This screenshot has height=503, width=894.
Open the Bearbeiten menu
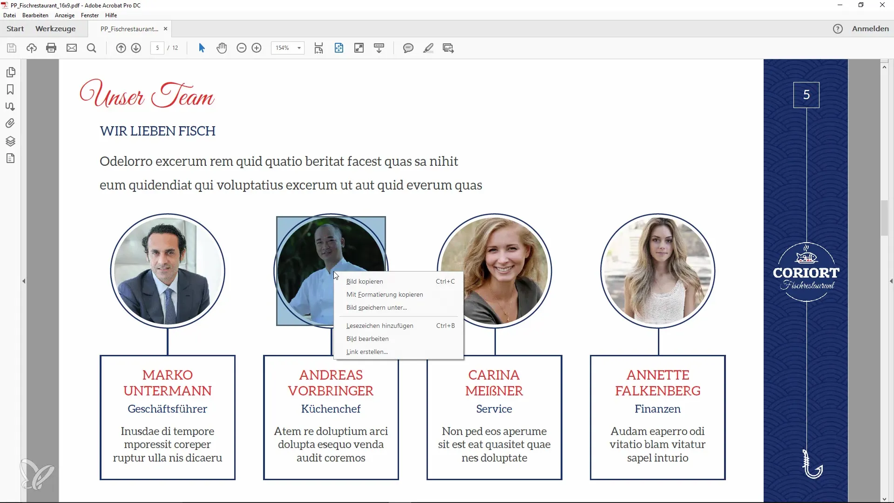pyautogui.click(x=35, y=15)
